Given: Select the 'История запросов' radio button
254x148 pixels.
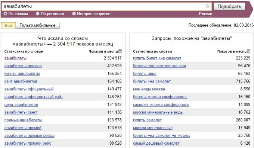Looking at the screenshot, I should click(x=74, y=14).
